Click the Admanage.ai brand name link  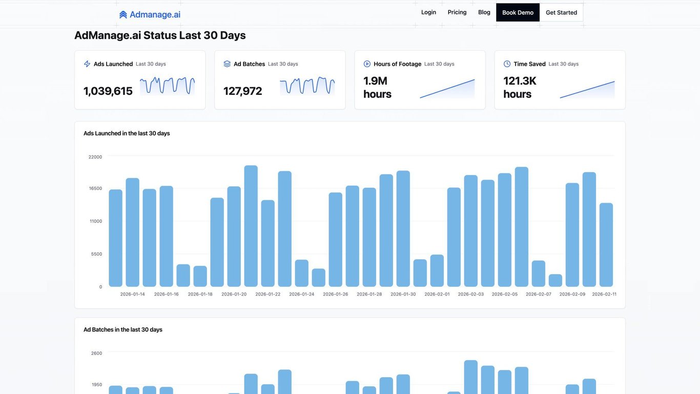coord(155,15)
